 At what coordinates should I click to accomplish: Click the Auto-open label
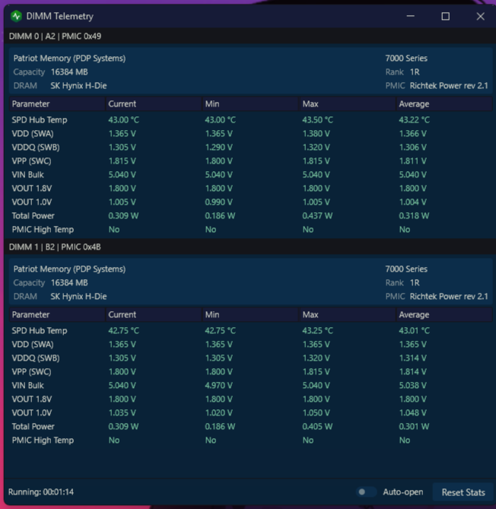[403, 492]
